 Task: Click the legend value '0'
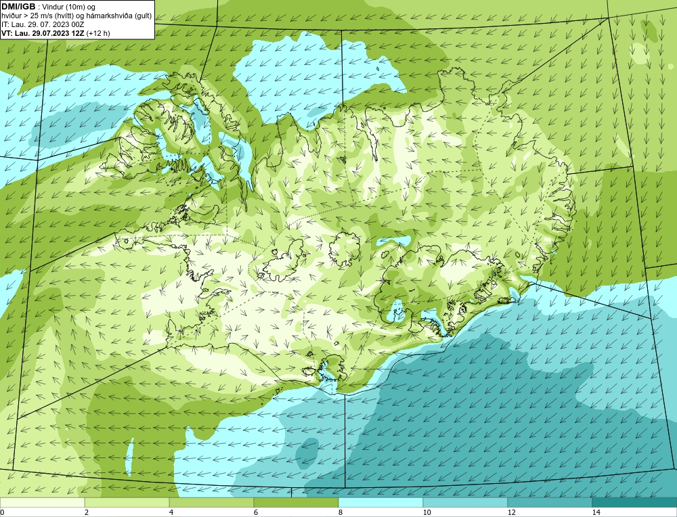click(x=2, y=512)
